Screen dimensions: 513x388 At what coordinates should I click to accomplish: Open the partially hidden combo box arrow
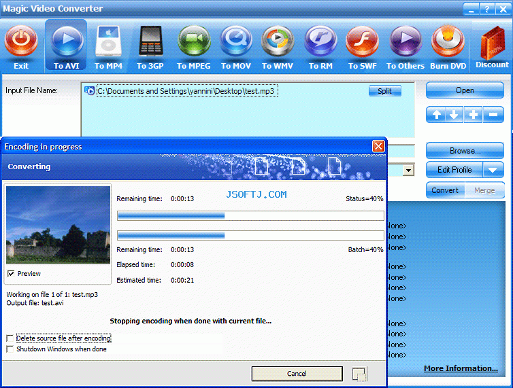pyautogui.click(x=408, y=170)
